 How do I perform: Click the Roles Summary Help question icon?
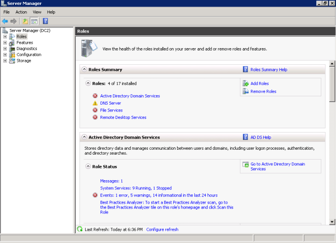245,69
